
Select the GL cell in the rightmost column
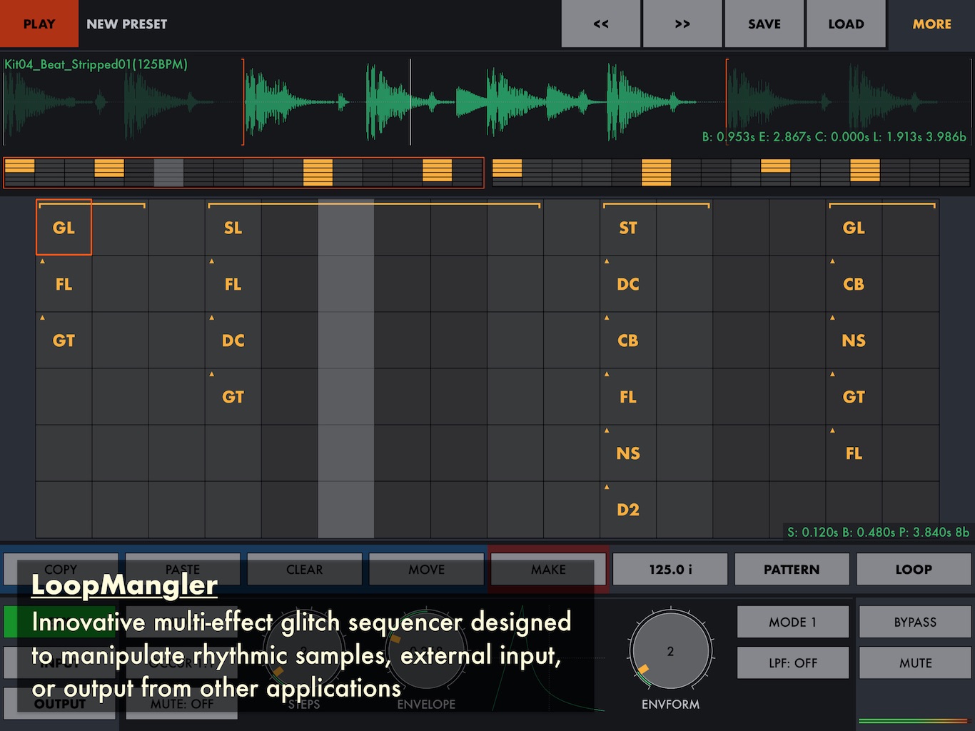coord(854,228)
